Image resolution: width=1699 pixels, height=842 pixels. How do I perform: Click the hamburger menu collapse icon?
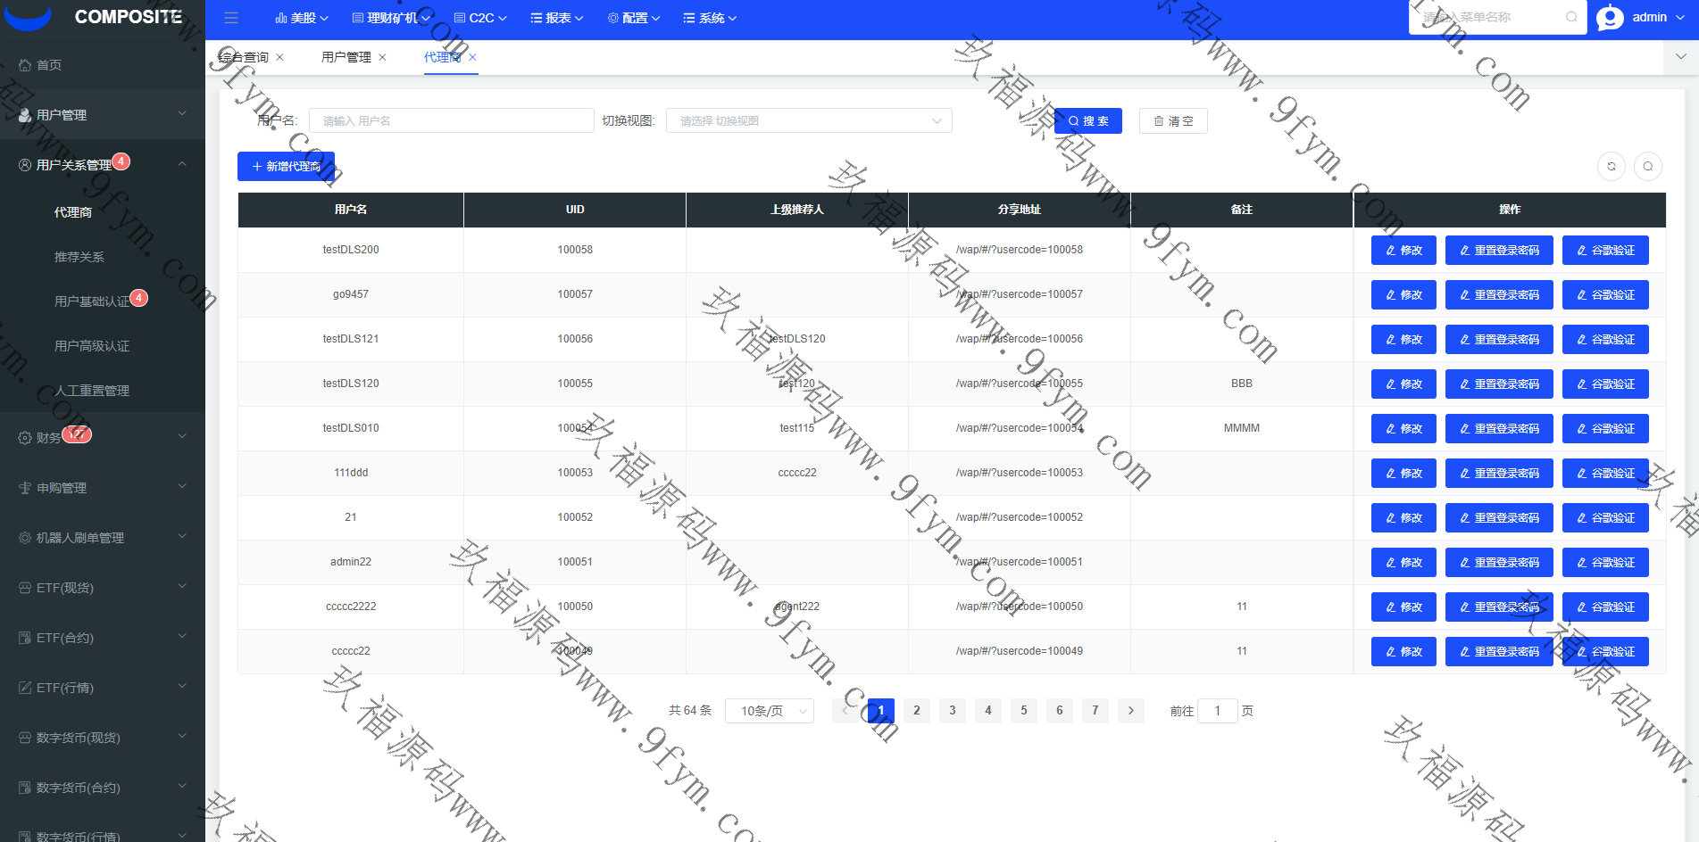pos(231,18)
